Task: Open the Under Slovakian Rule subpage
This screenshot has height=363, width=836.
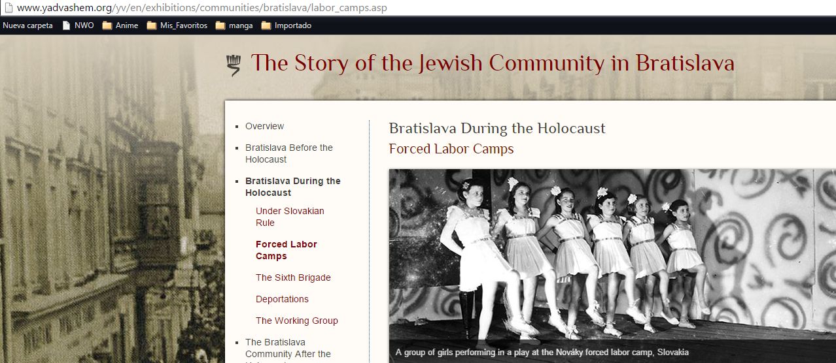Action: [x=290, y=217]
